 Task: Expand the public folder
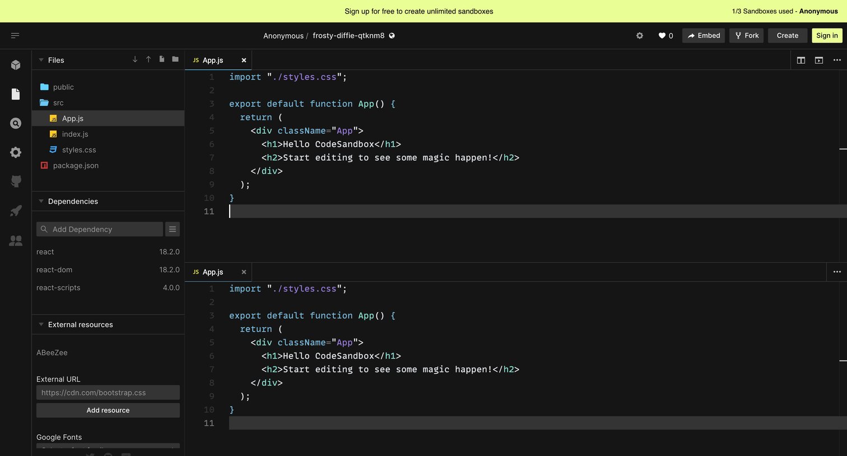108,87
